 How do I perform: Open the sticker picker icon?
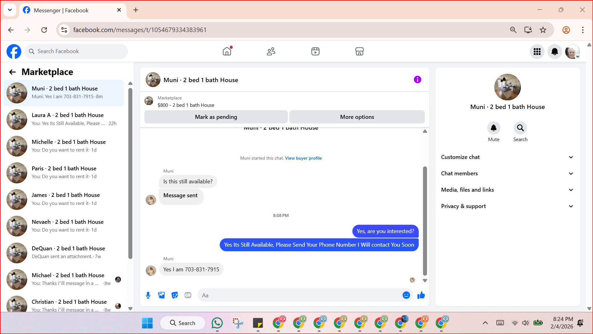(175, 295)
